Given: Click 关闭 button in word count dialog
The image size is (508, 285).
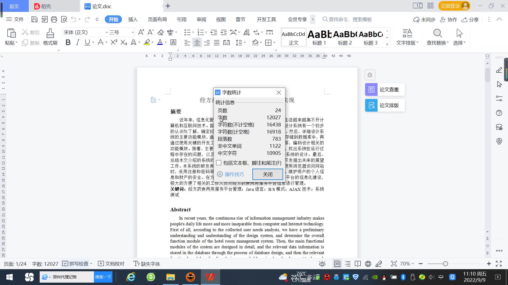Looking at the screenshot, I should [x=267, y=174].
